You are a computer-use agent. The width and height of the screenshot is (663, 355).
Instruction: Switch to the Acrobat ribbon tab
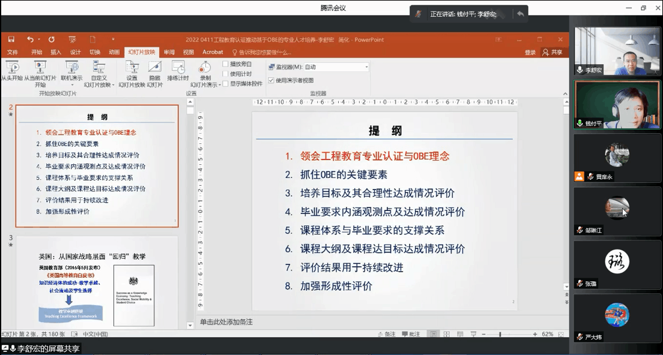click(x=213, y=52)
